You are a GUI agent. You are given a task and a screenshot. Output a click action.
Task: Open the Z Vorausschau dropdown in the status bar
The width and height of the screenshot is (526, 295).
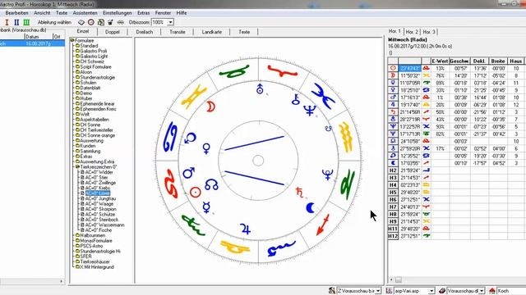378,291
